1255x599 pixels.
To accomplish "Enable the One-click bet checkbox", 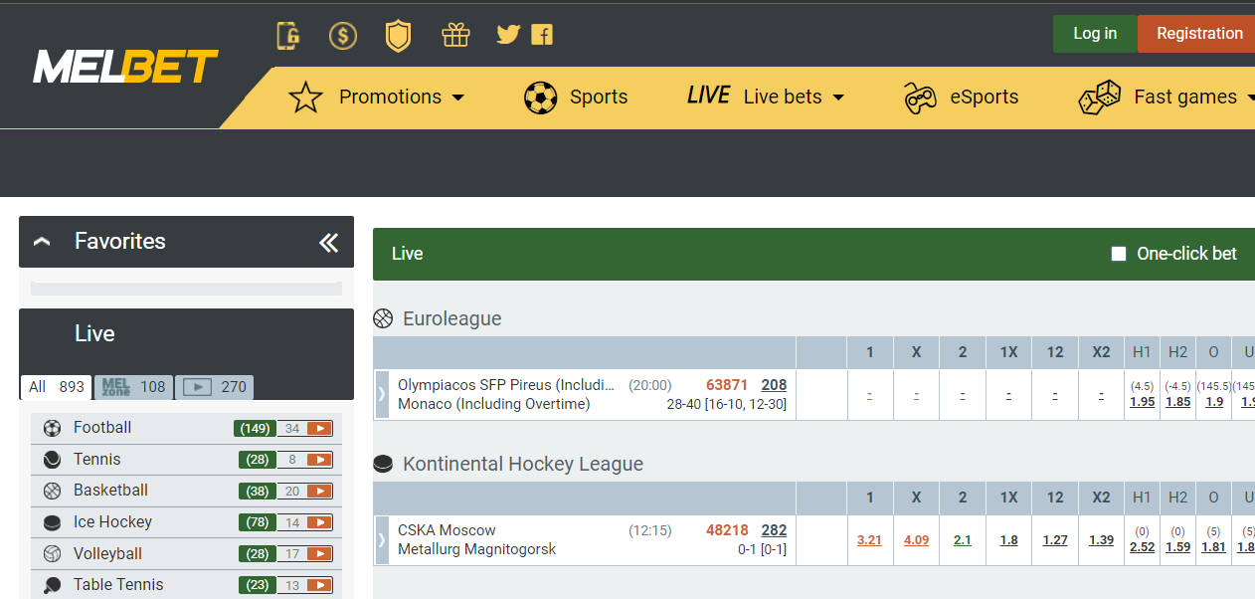I will [x=1119, y=254].
